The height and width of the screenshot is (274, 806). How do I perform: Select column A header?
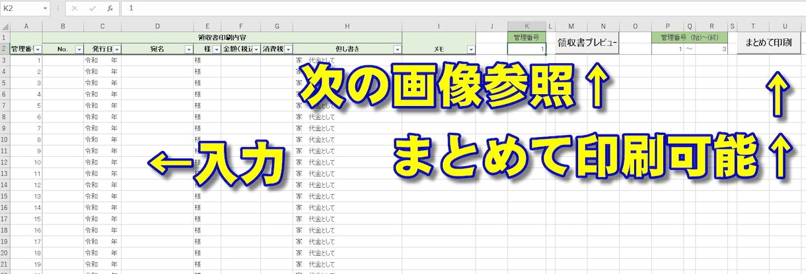pos(26,26)
